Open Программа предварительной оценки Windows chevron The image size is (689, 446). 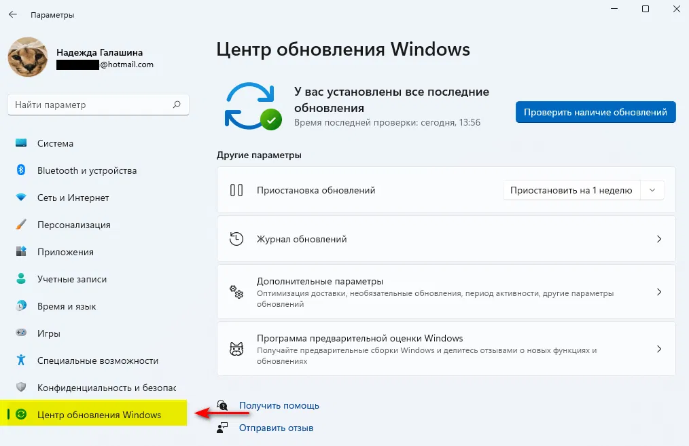pos(658,349)
